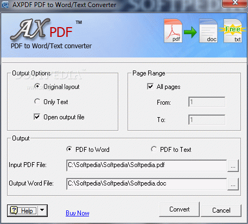Click the Cancel button
248x224 pixels.
coord(221,210)
